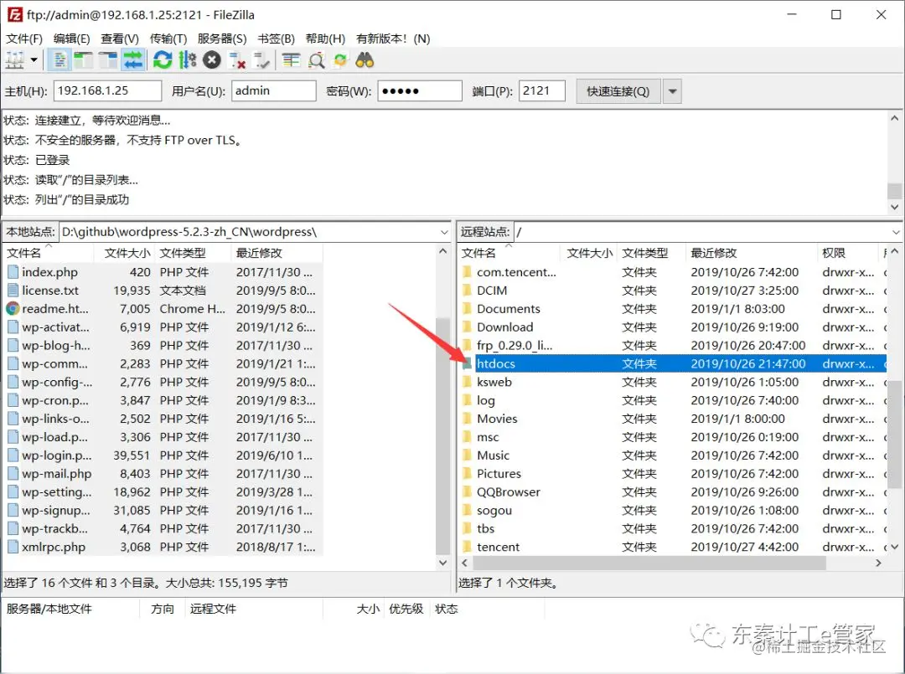Toggle processing of the transfer queue
This screenshot has height=674, width=905.
(x=186, y=59)
